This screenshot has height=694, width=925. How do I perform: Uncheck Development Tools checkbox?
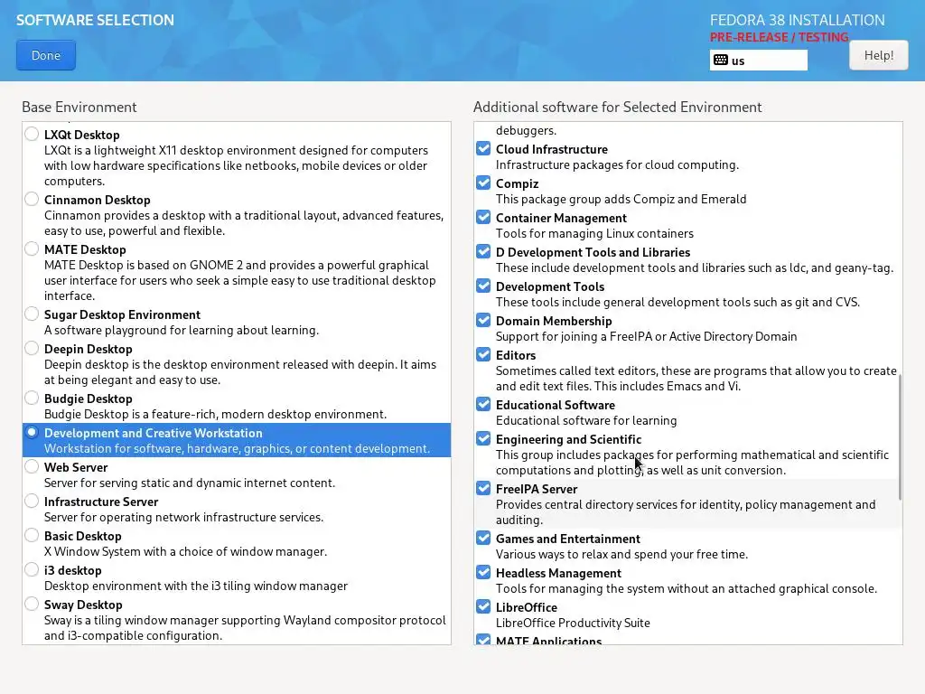(x=483, y=286)
